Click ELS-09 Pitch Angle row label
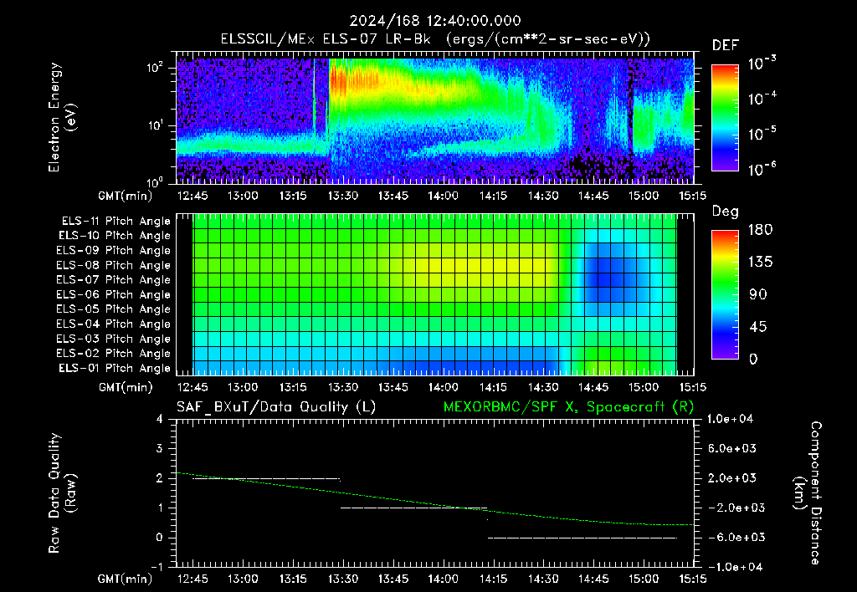The height and width of the screenshot is (592, 857). click(x=114, y=251)
